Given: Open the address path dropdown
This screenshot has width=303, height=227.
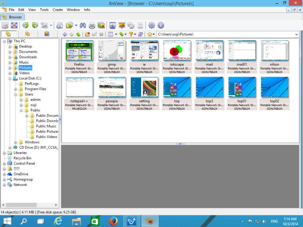Looking at the screenshot, I should [x=296, y=34].
